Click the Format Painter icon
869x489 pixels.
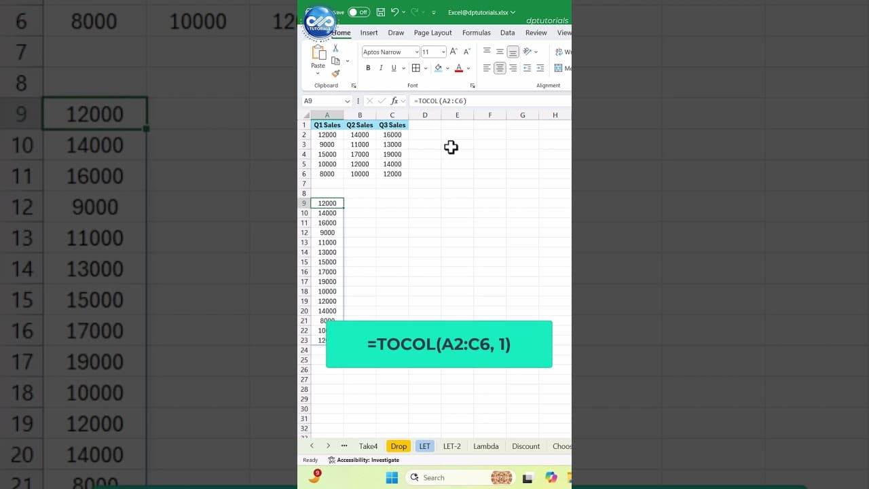click(x=336, y=73)
